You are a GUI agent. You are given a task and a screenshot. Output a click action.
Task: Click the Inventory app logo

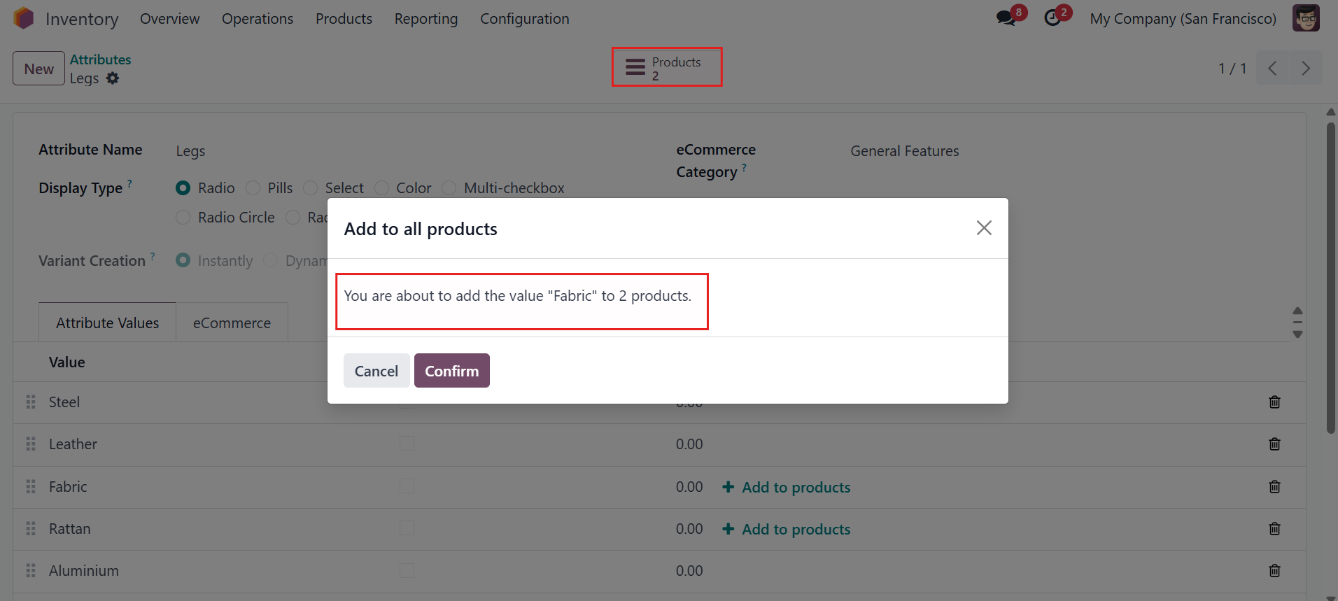coord(24,18)
